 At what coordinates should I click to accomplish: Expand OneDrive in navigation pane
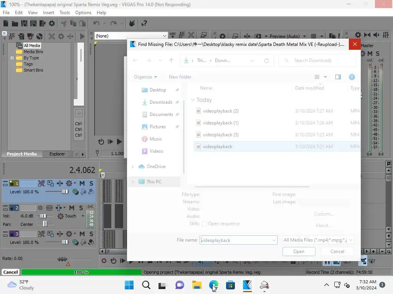click(x=132, y=167)
